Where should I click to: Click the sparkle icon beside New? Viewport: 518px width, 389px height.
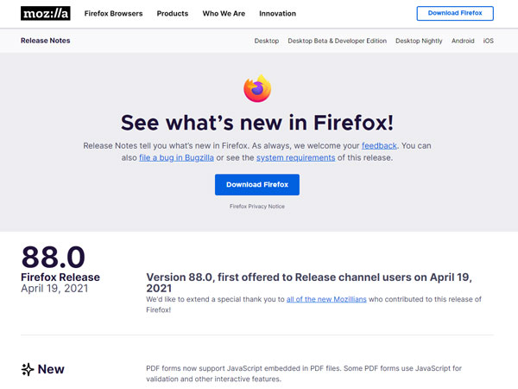point(27,369)
